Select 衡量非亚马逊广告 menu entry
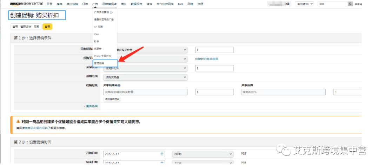The image size is (379, 167). coord(104,20)
